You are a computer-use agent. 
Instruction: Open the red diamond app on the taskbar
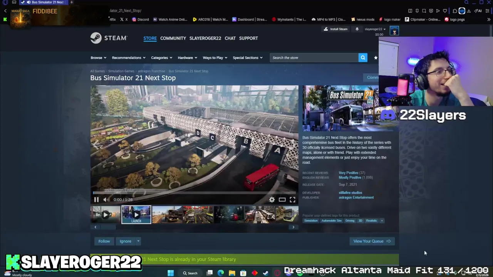click(255, 273)
